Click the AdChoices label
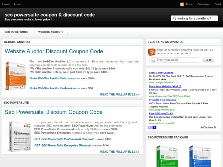The height and width of the screenshot is (167, 223). 206,127
